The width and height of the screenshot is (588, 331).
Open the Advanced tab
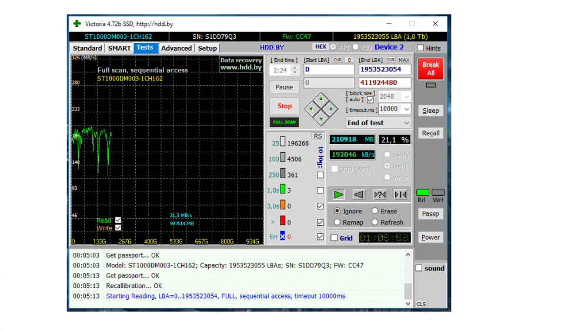tap(176, 48)
